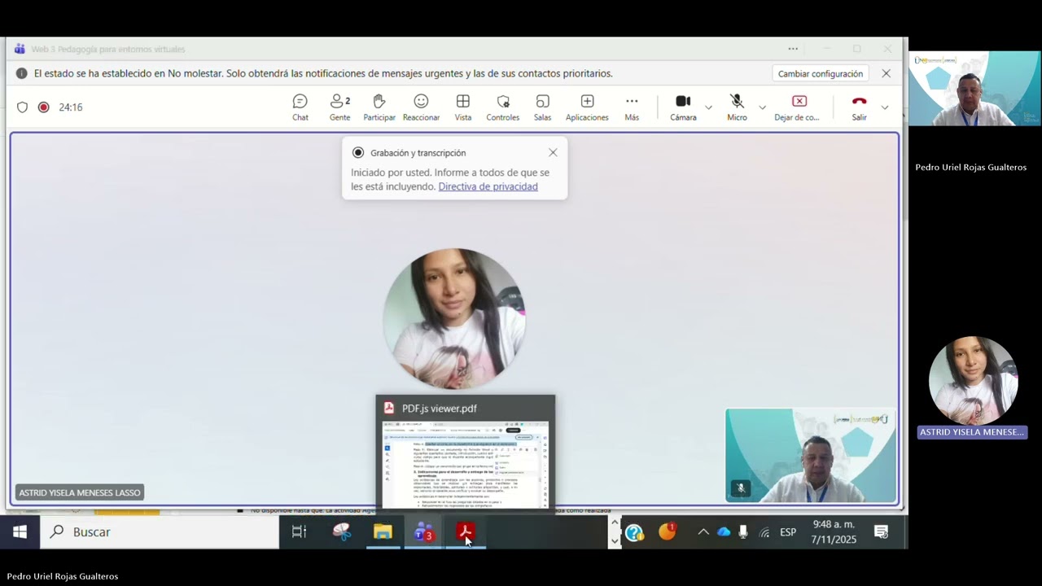This screenshot has height=586, width=1042.
Task: Click the muted mic icon on self-view
Action: click(x=740, y=488)
